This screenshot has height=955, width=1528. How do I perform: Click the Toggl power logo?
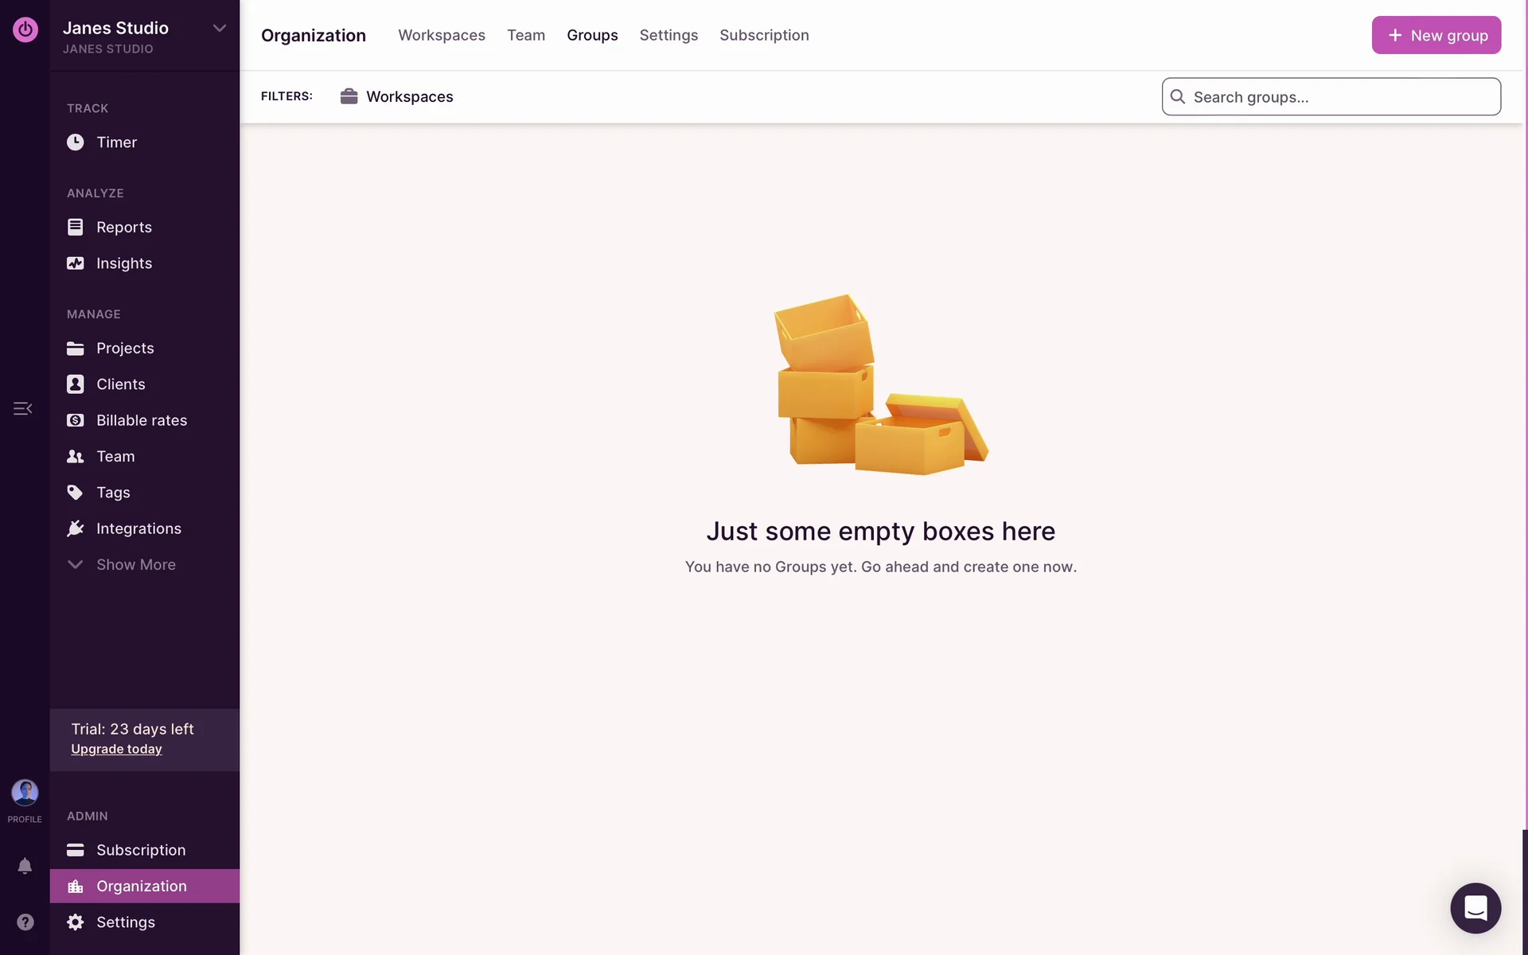pos(25,30)
